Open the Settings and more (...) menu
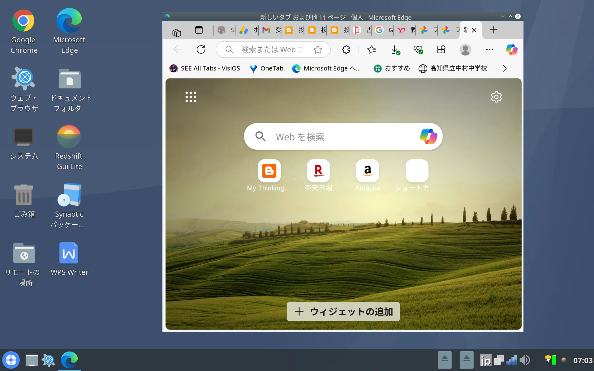 click(489, 49)
